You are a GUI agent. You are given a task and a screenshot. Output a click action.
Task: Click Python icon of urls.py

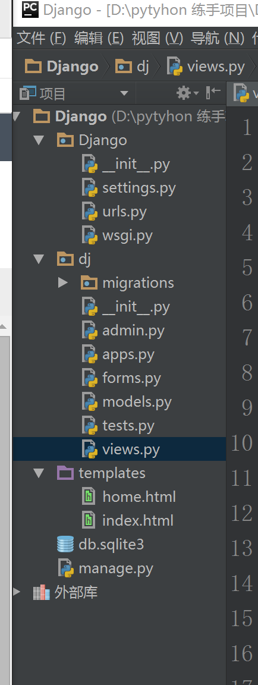click(90, 212)
